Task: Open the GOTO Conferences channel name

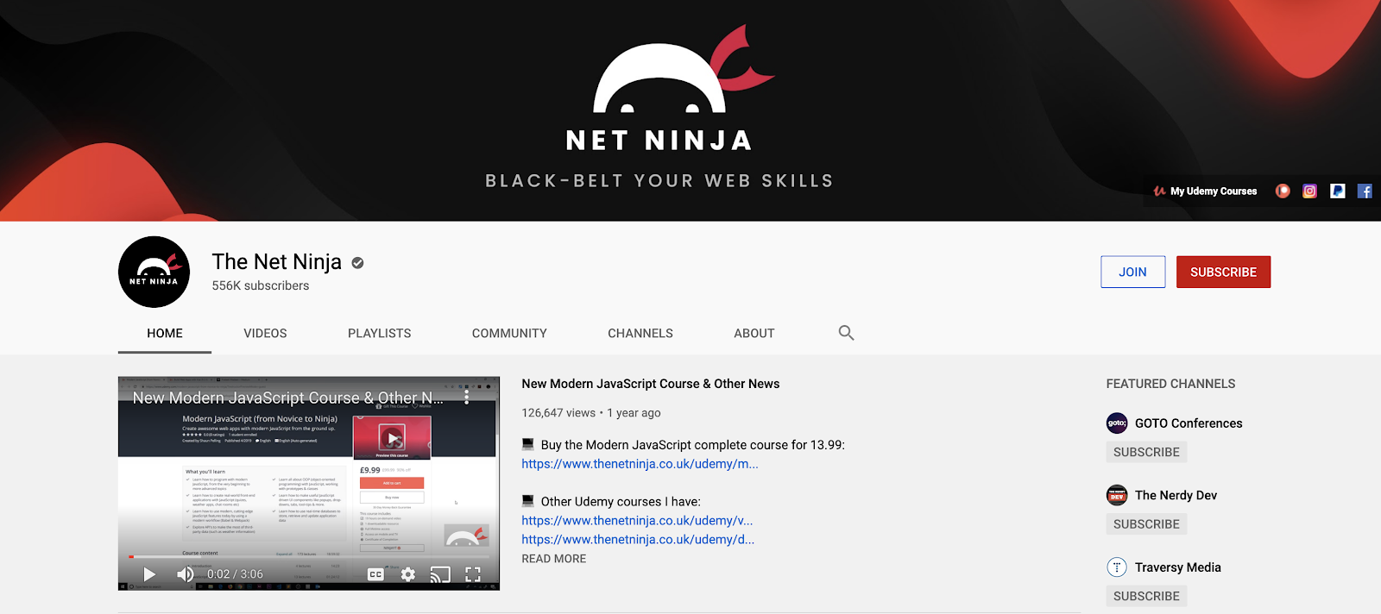Action: (1189, 423)
